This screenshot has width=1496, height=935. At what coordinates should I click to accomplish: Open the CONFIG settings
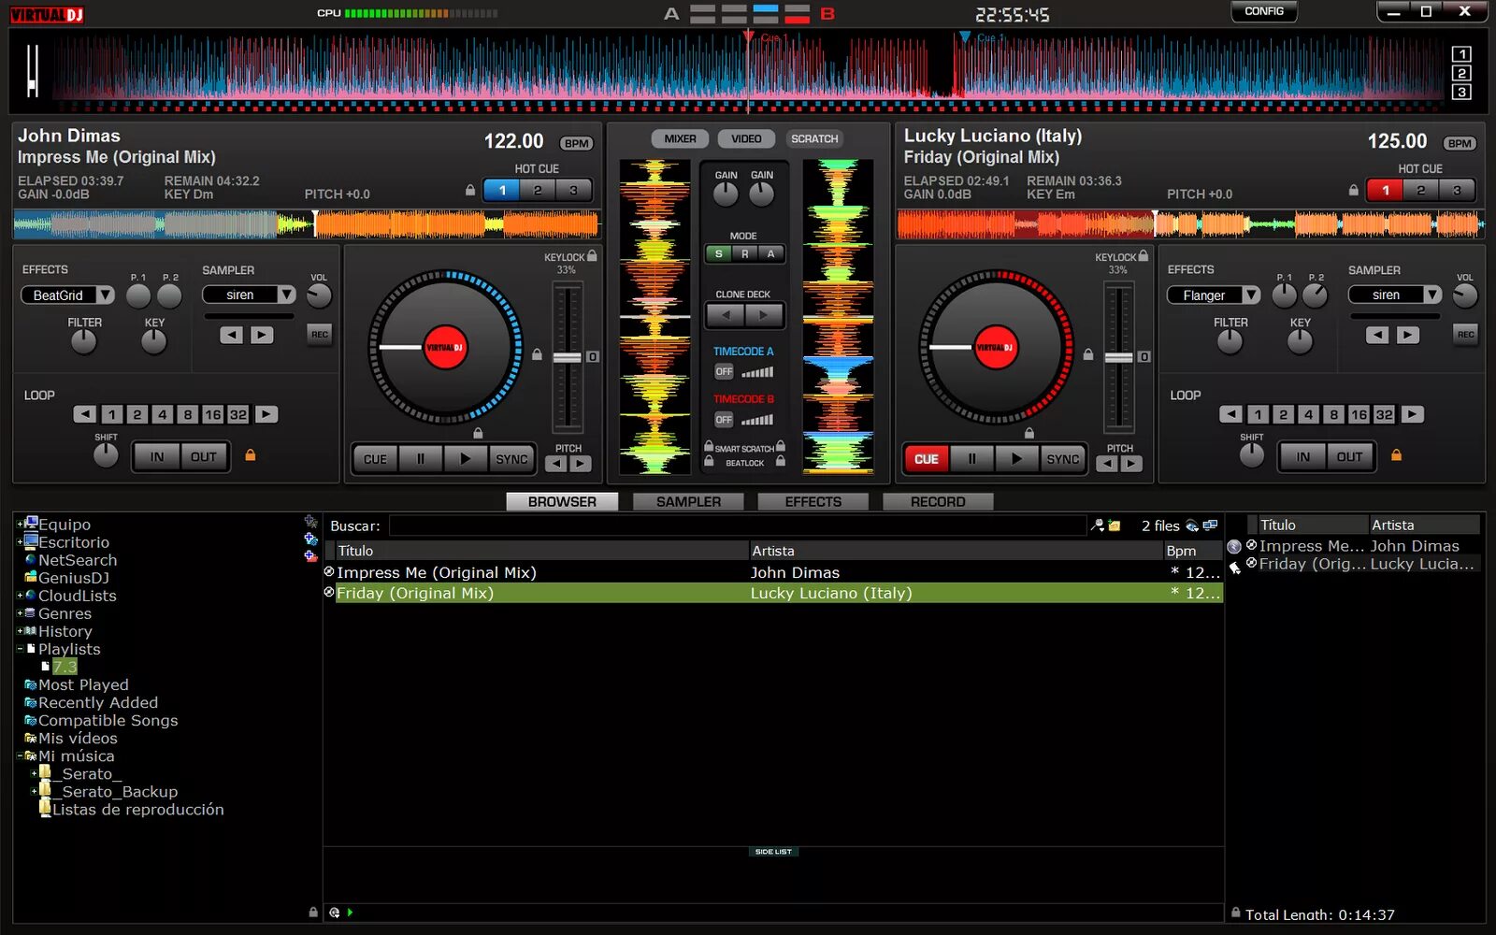(x=1263, y=11)
